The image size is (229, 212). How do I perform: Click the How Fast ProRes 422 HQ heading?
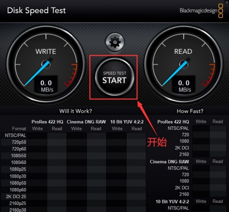pos(173,122)
